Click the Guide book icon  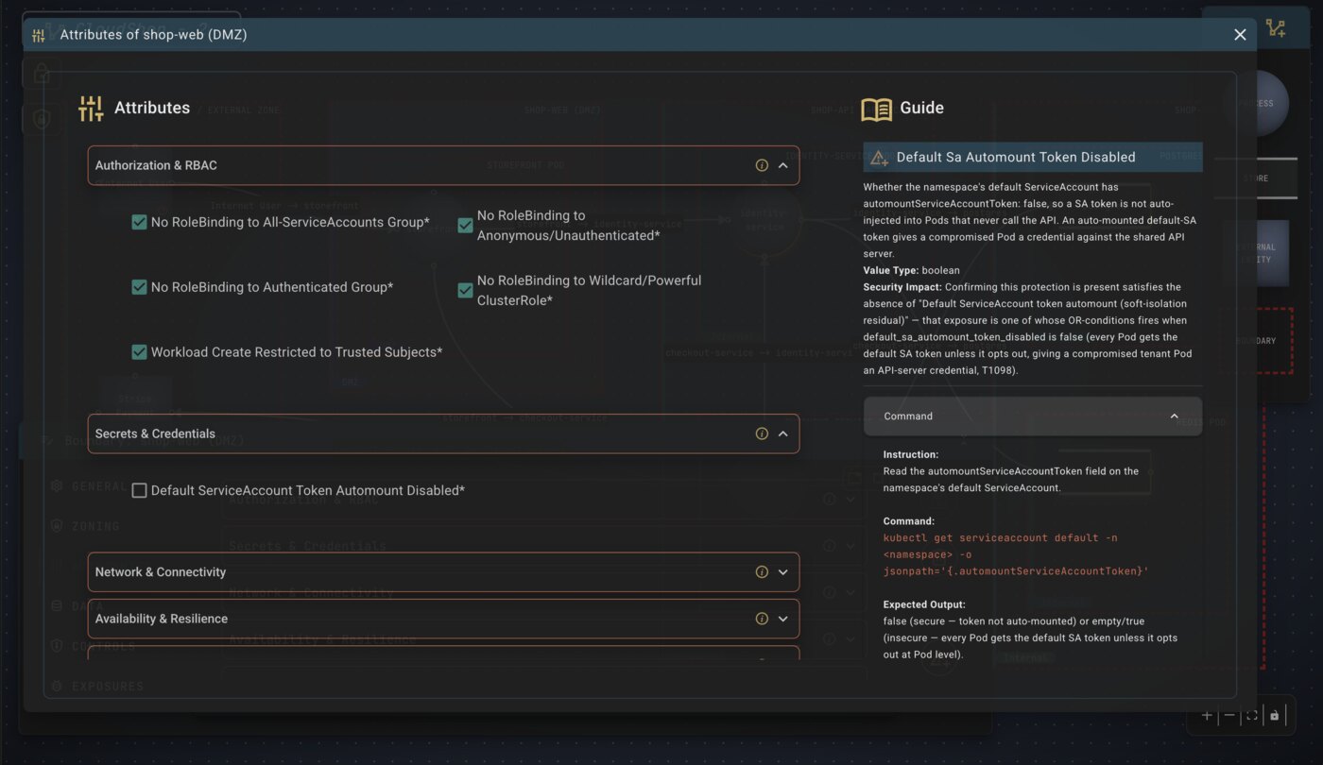tap(877, 109)
